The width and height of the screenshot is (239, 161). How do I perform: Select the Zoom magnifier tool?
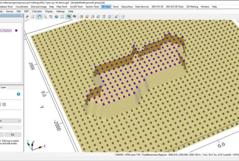(x=45, y=17)
